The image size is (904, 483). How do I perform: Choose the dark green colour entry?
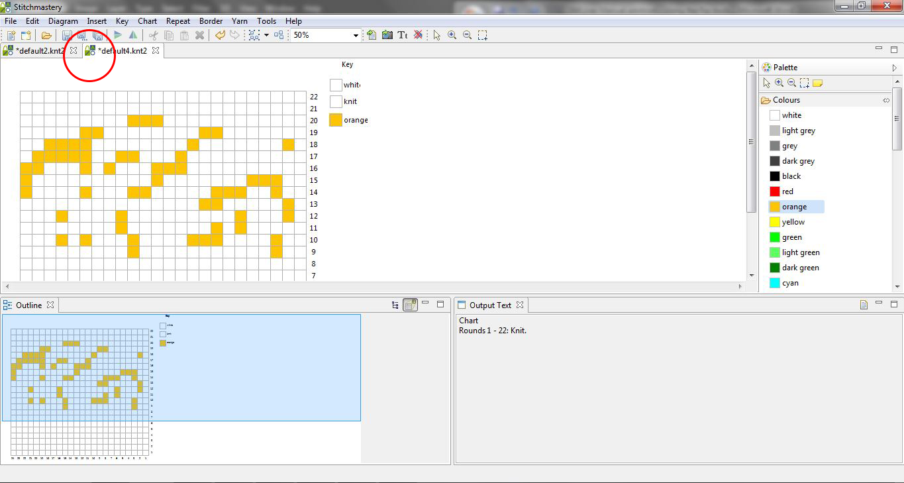click(x=800, y=268)
